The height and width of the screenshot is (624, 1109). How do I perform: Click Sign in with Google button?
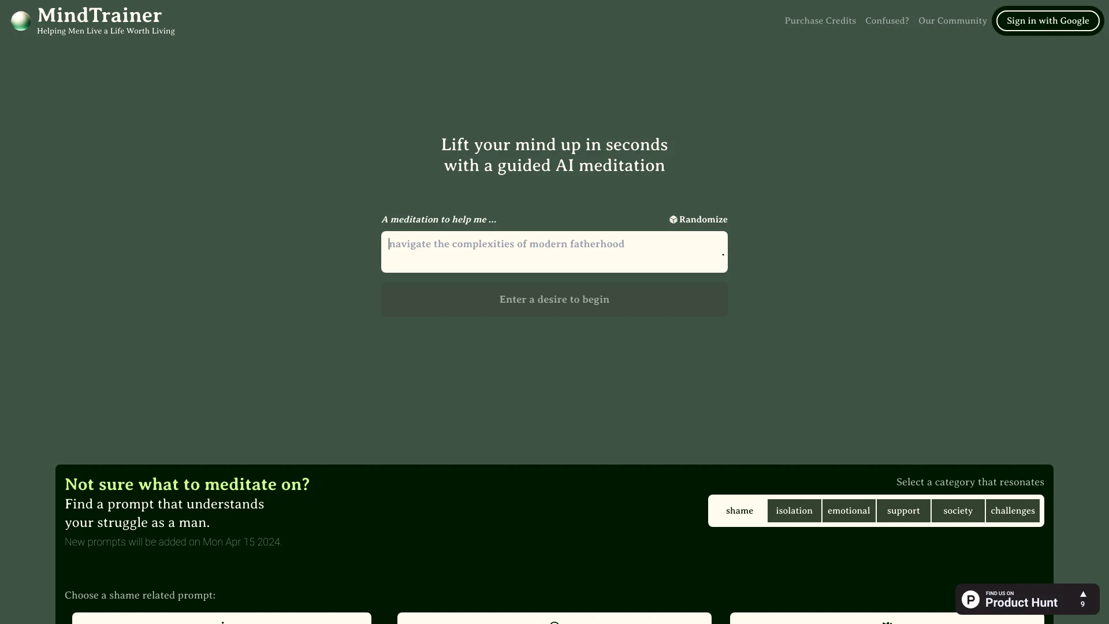tap(1047, 21)
